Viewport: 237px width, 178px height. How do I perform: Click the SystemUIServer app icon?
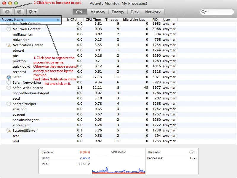(x=9, y=131)
